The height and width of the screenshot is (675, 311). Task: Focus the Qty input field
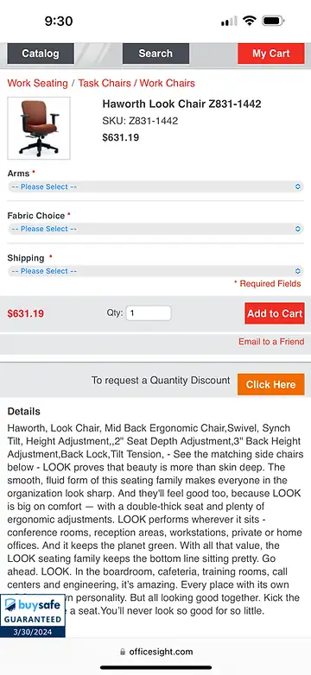149,313
